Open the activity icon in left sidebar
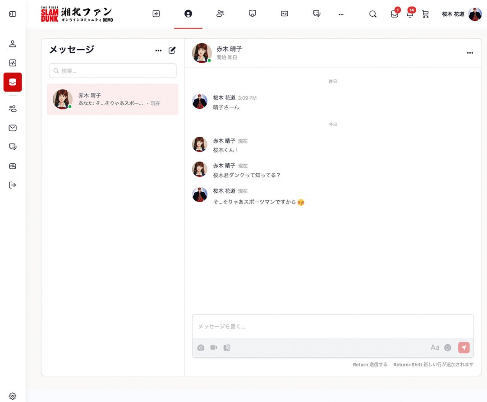Image resolution: width=487 pixels, height=402 pixels. tap(13, 63)
